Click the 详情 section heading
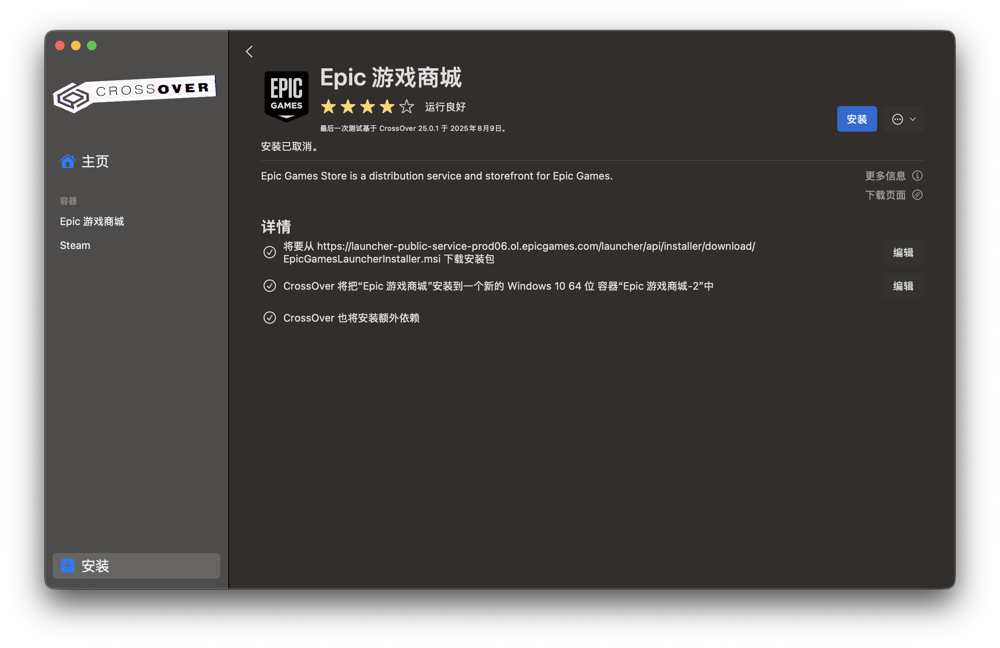 (x=276, y=227)
